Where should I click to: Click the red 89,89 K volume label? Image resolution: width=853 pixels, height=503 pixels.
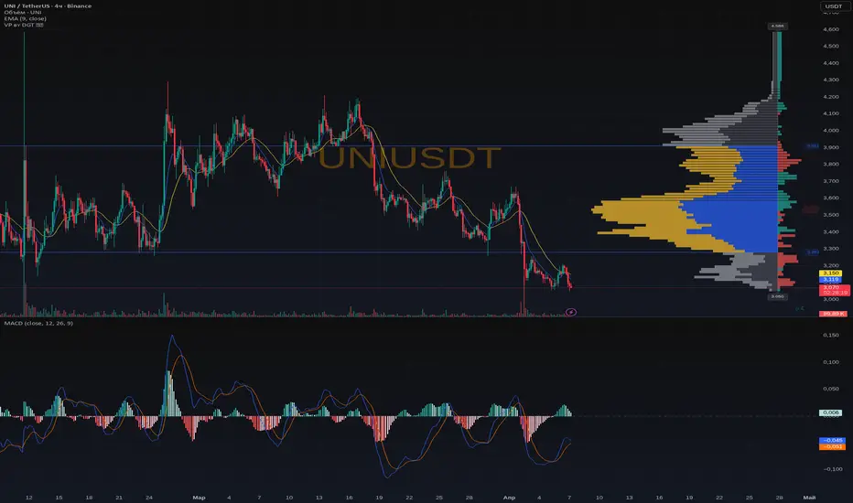[833, 314]
